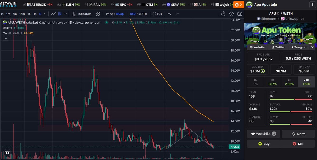Switch chart to Price mode
The image size is (317, 160).
109,14
